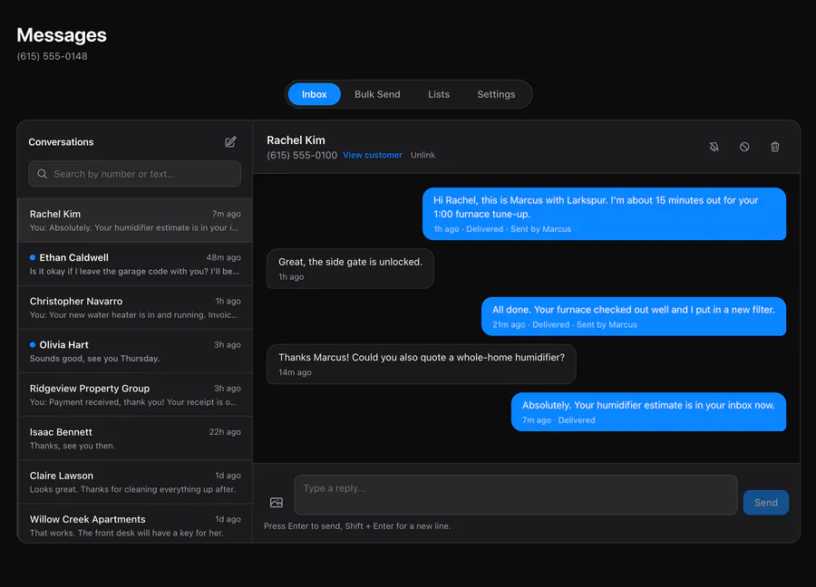Open Christopher Navarro conversation
Viewport: 816px width, 587px height.
pyautogui.click(x=135, y=308)
